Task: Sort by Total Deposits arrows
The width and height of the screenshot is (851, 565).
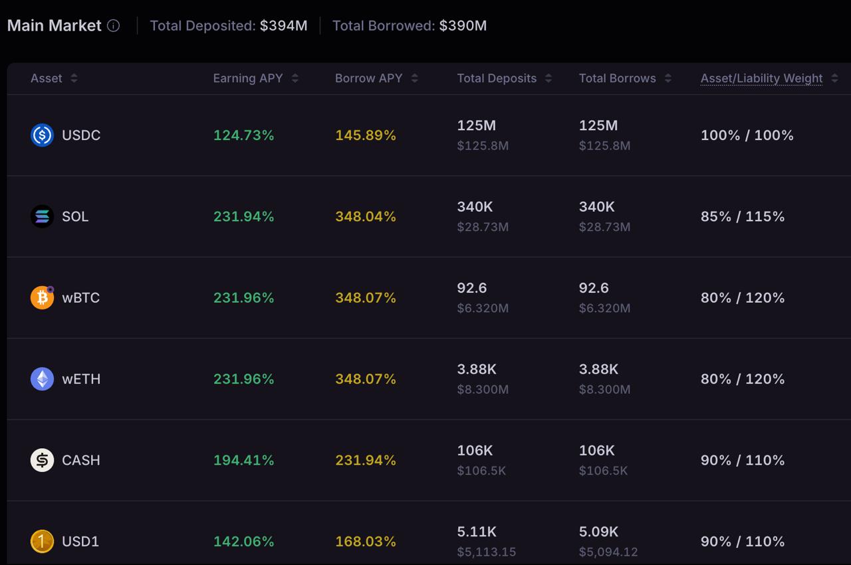Action: (x=548, y=78)
